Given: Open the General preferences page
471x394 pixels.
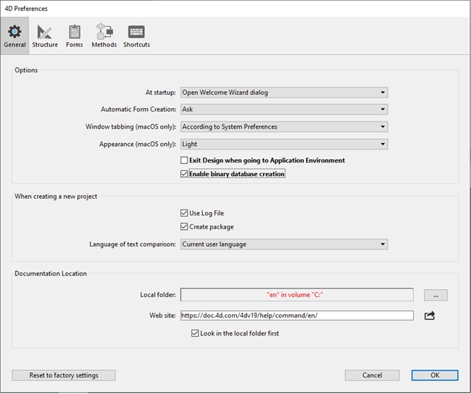Looking at the screenshot, I should click(x=14, y=35).
